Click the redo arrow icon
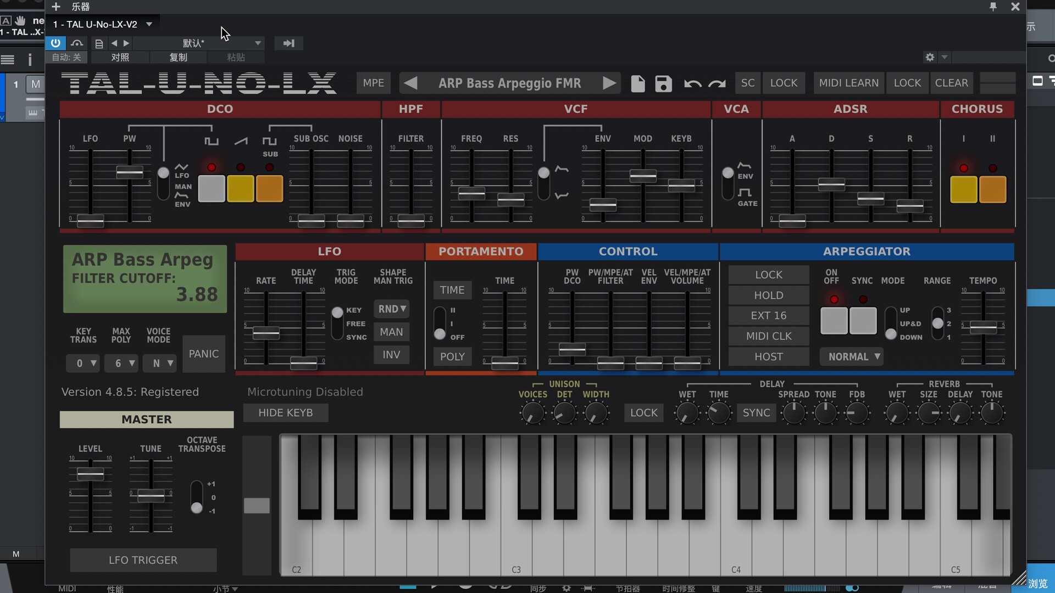This screenshot has width=1055, height=593. pos(717,83)
